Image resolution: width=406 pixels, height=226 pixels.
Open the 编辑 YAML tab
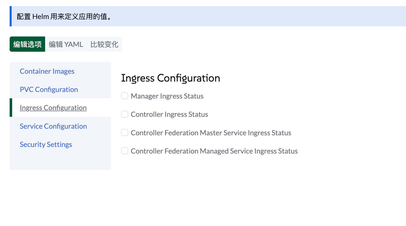click(66, 44)
